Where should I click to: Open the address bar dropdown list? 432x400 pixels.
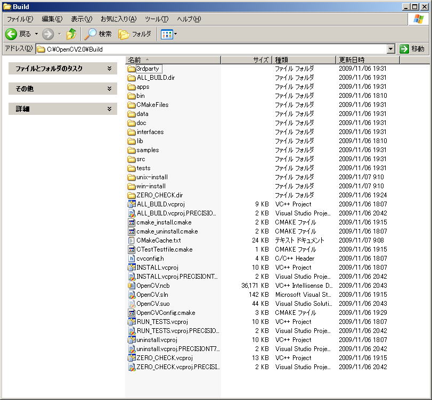tap(390, 49)
